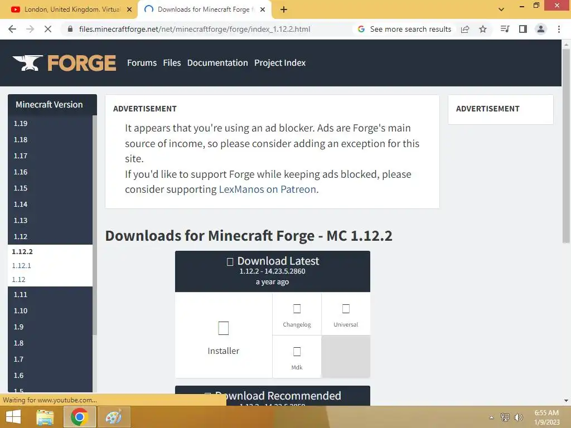The height and width of the screenshot is (428, 571).
Task: Click the Forge anvil logo
Action: coord(64,63)
